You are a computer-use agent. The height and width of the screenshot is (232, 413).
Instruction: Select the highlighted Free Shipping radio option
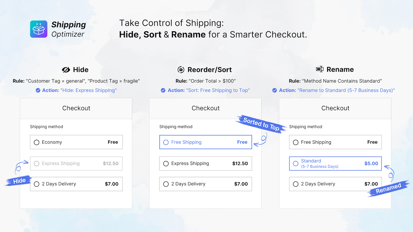pos(166,142)
